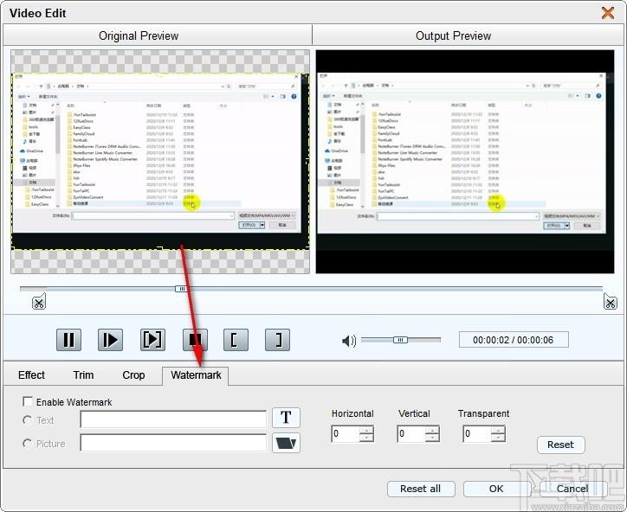Screen dimensions: 627x512
Task: Increase the Horizontal value with up arrow
Action: pos(366,430)
